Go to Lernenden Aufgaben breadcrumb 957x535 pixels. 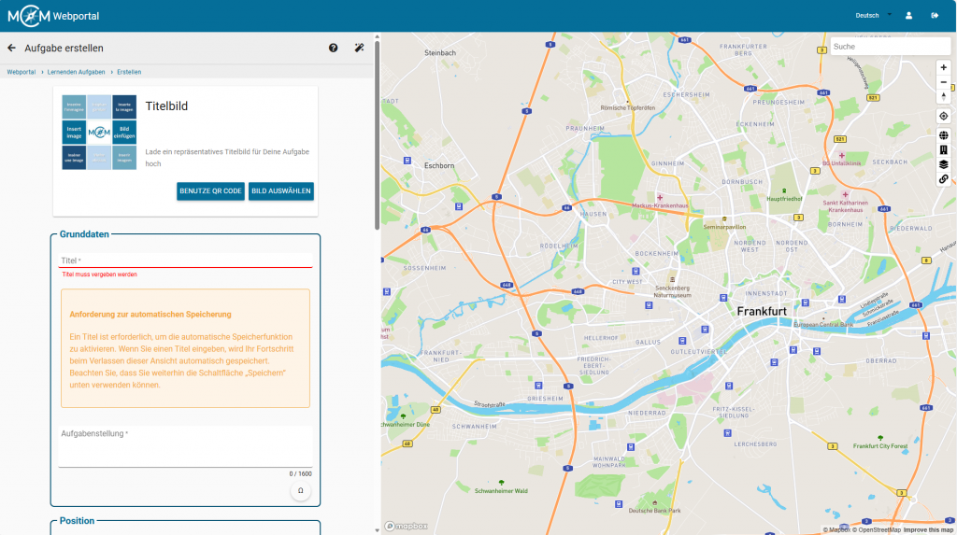76,72
